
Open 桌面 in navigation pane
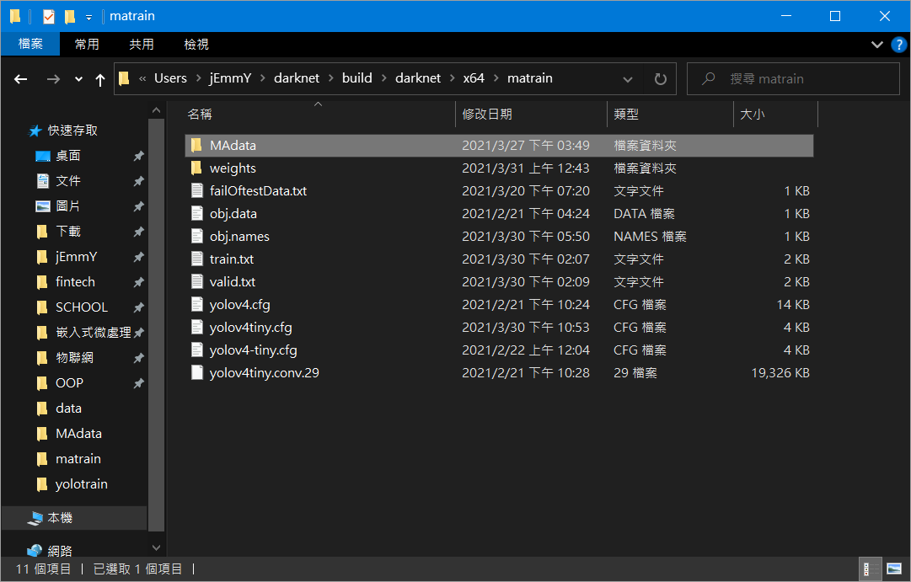(68, 156)
